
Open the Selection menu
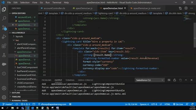pyautogui.click(x=25, y=2)
